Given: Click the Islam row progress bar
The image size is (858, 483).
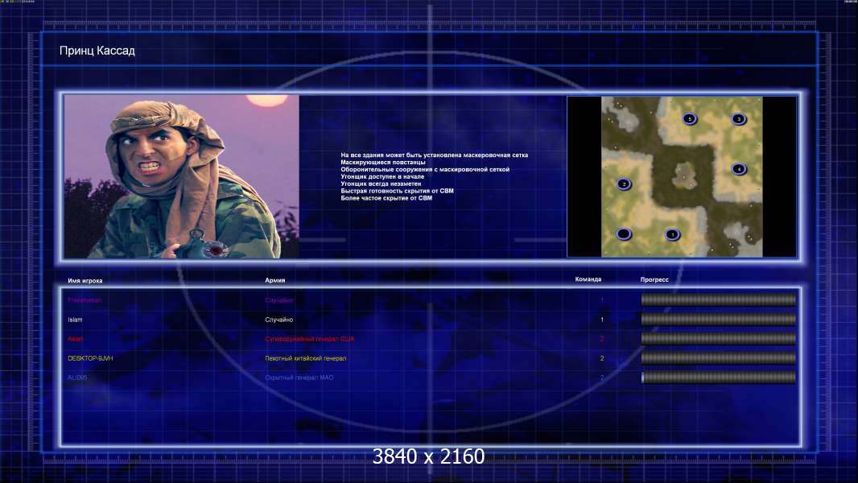Looking at the screenshot, I should point(719,320).
